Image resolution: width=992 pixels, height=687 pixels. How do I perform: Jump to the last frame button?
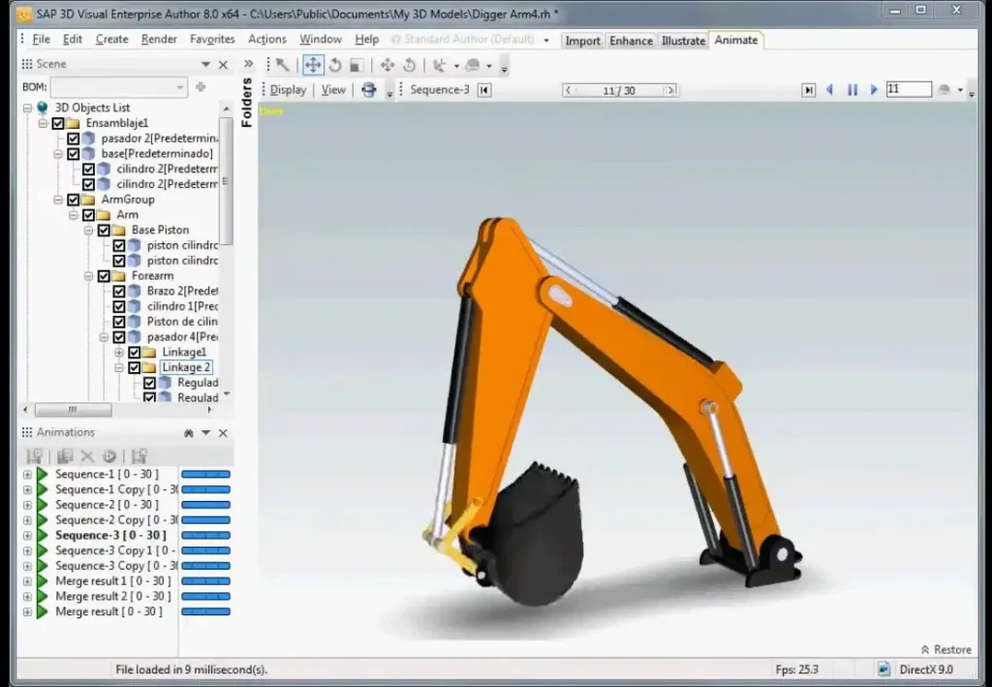(808, 90)
